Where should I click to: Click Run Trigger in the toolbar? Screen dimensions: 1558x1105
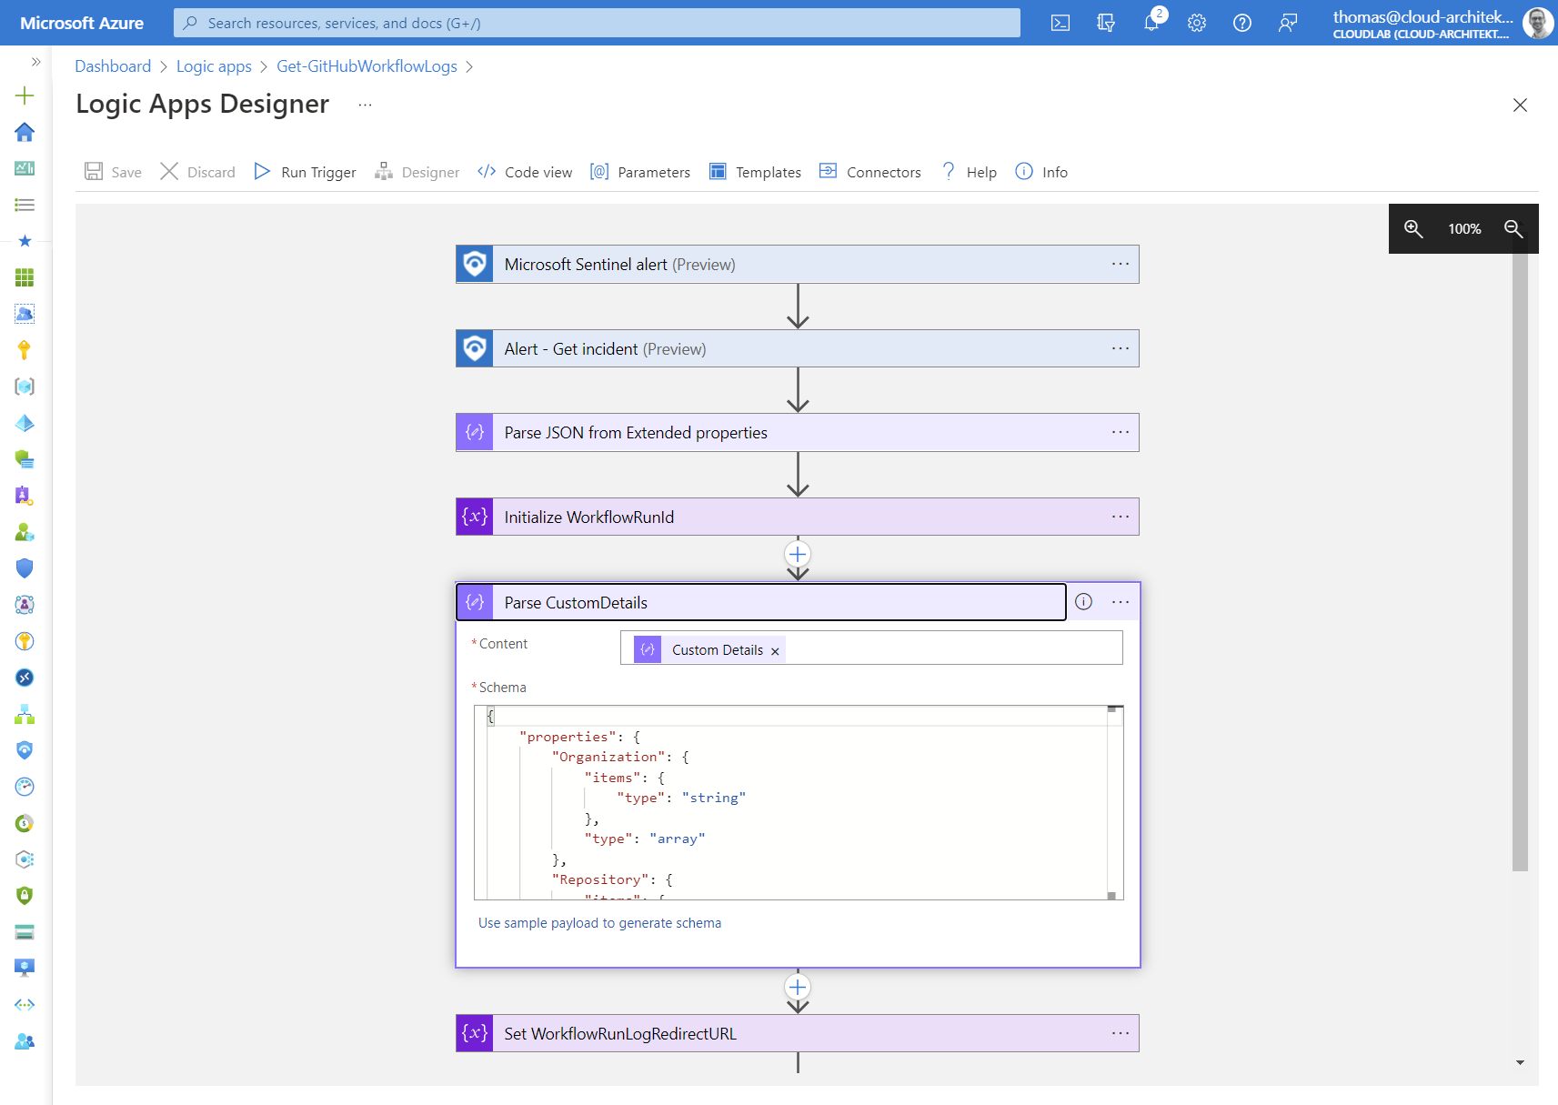[305, 172]
